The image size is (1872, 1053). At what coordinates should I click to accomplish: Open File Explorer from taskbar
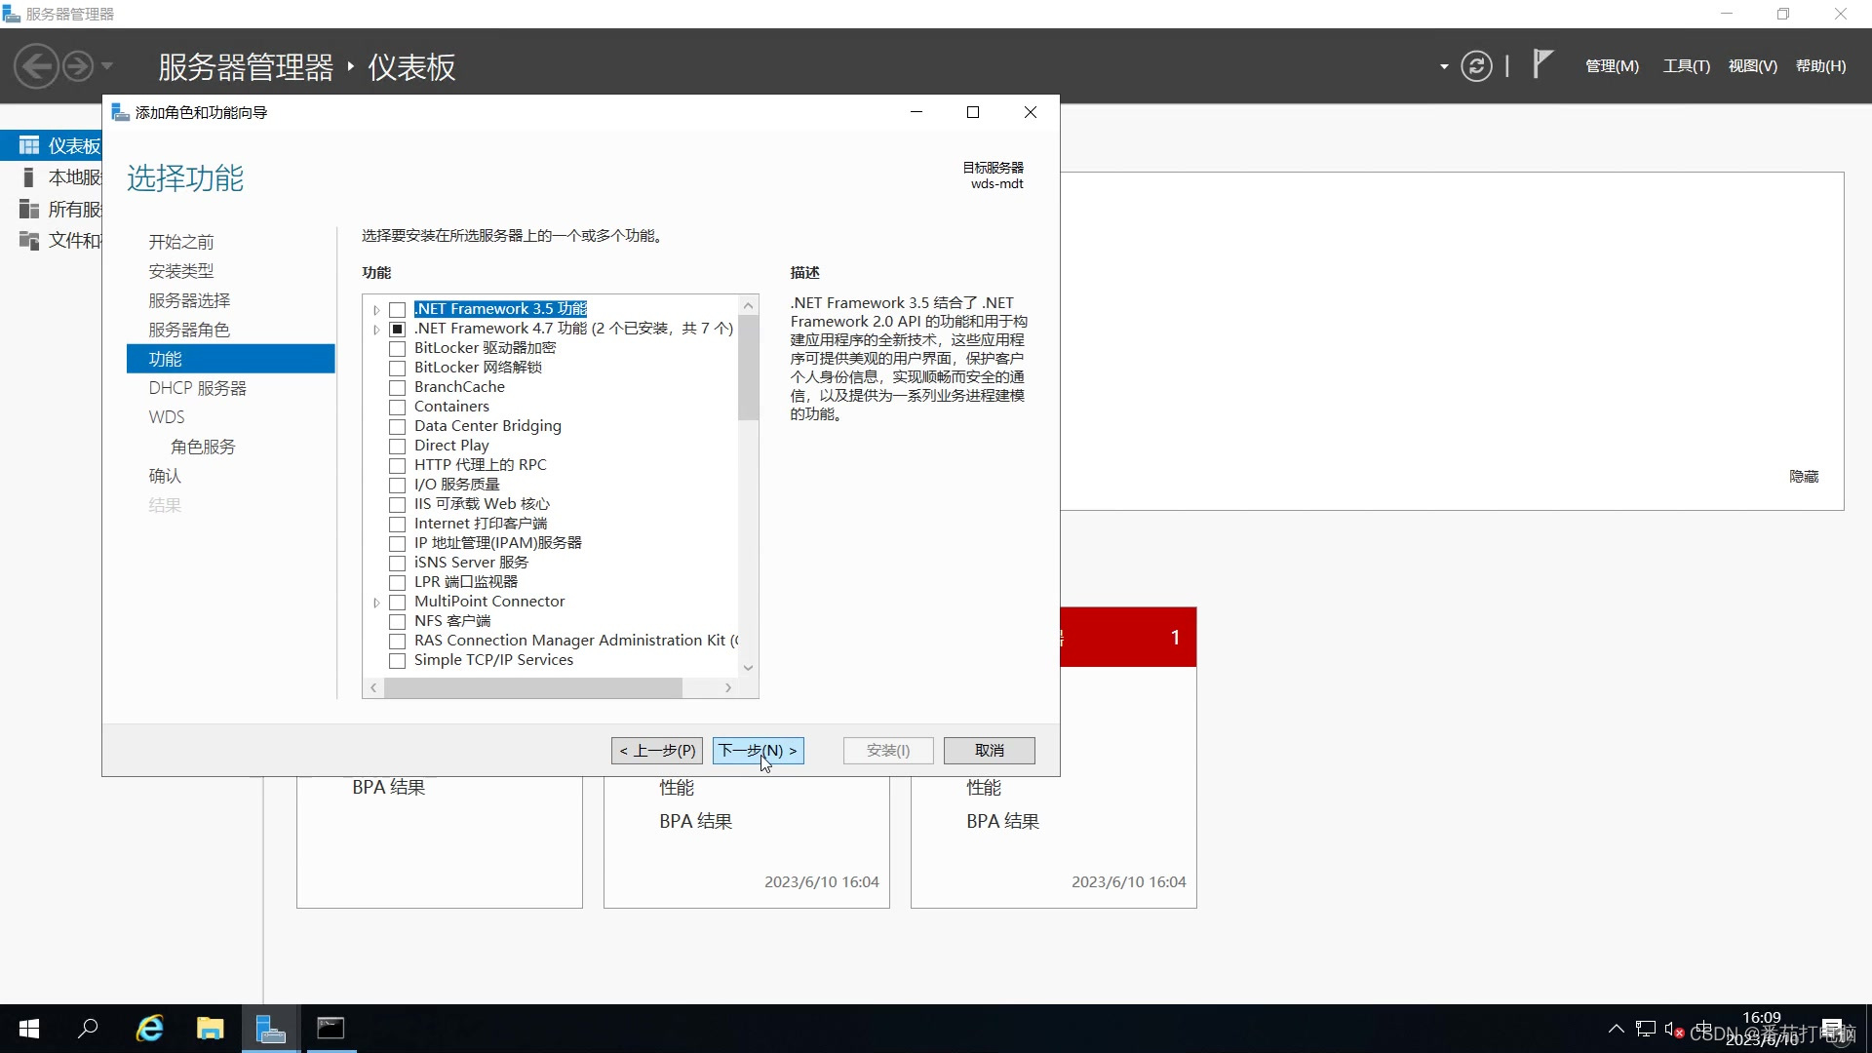point(210,1029)
